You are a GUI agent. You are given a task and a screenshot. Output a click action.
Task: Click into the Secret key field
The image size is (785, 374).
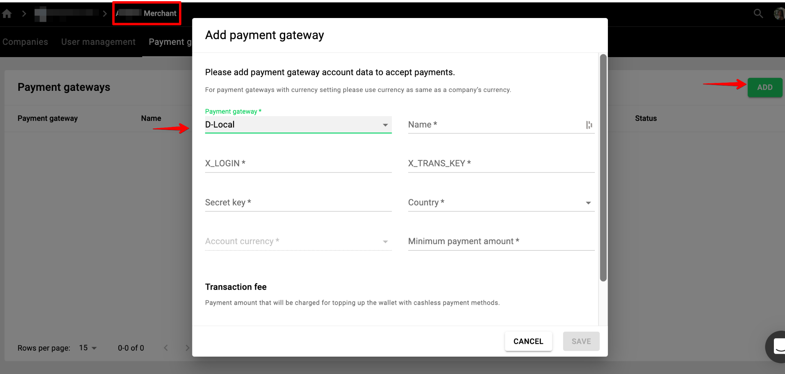click(298, 203)
